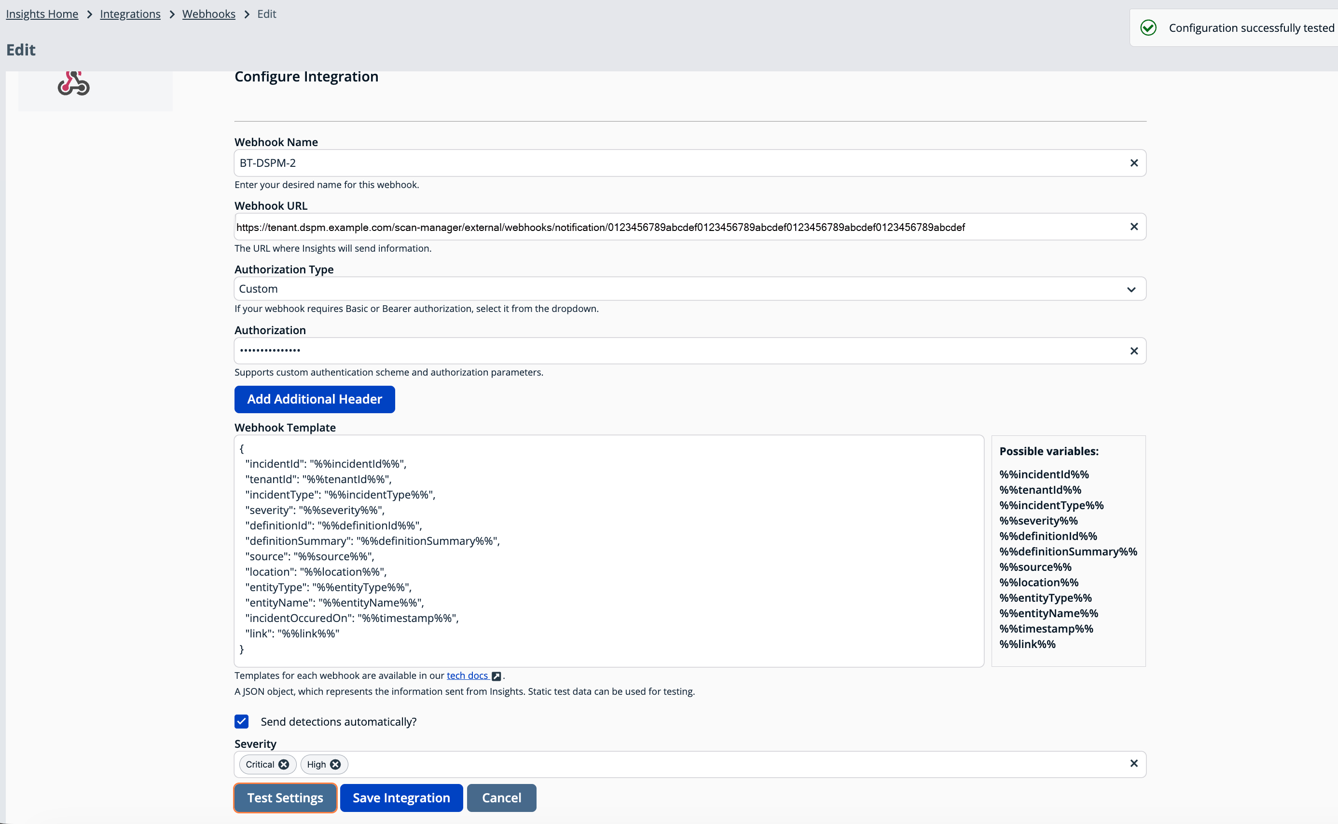
Task: Remove the High severity tag
Action: 335,765
